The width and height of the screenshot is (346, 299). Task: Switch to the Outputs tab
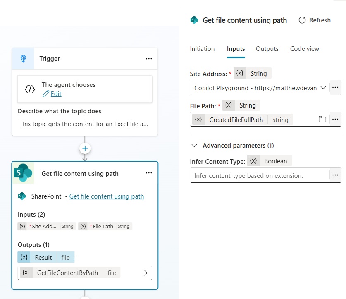(267, 49)
